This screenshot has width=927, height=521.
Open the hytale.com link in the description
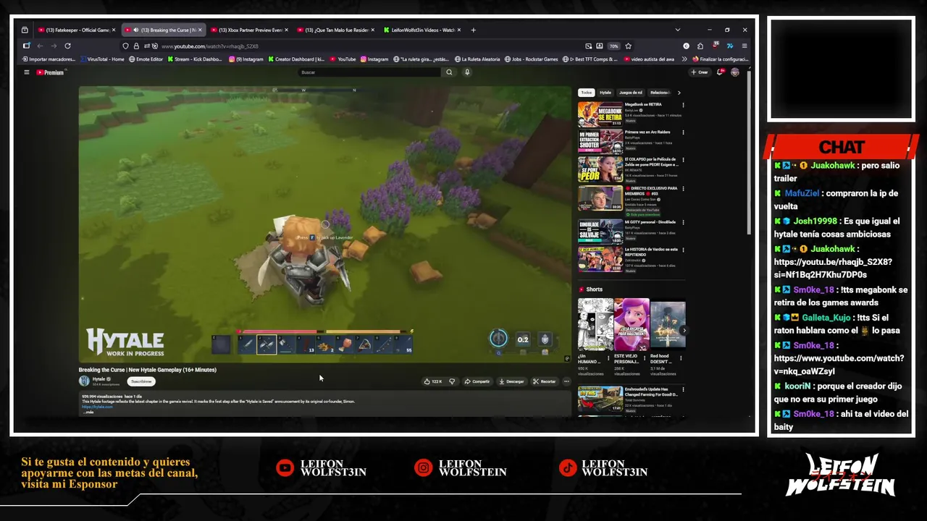(x=97, y=407)
